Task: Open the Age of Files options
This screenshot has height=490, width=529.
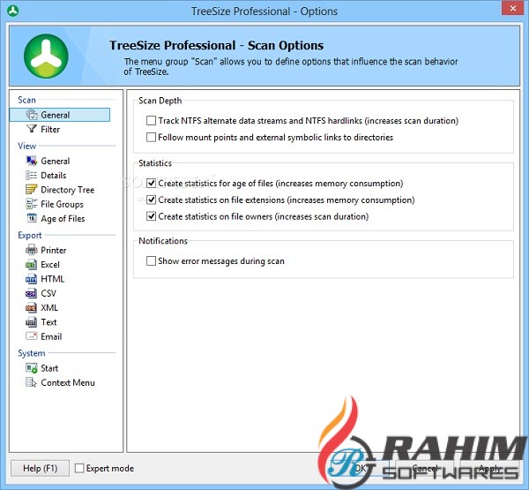Action: point(63,219)
